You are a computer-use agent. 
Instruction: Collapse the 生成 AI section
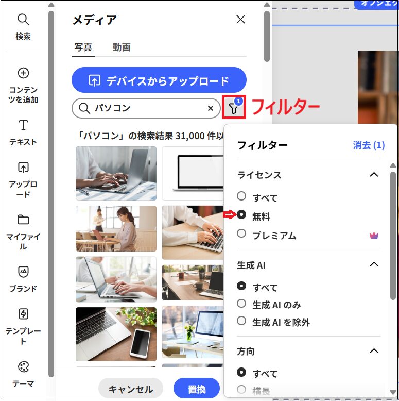(374, 264)
